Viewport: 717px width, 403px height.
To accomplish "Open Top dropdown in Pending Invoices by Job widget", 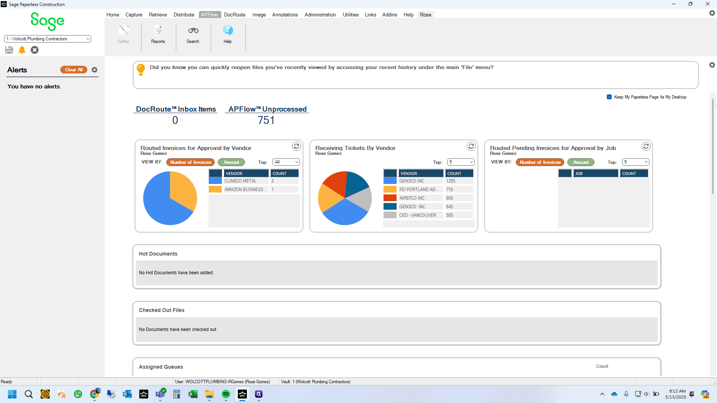I will tap(636, 162).
